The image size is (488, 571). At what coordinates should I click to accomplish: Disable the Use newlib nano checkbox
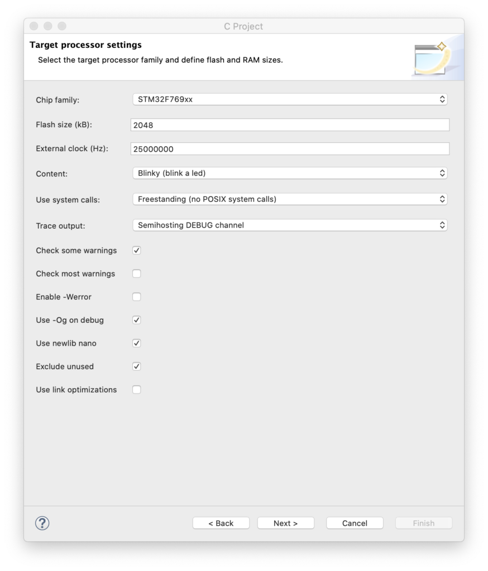point(137,343)
